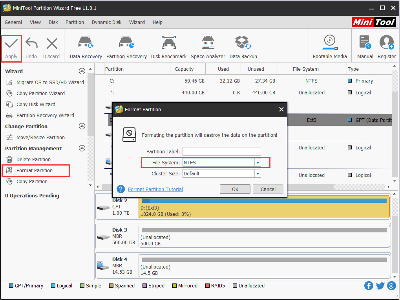Open the Dynamic Disk menu
This screenshot has width=400, height=300.
point(107,22)
